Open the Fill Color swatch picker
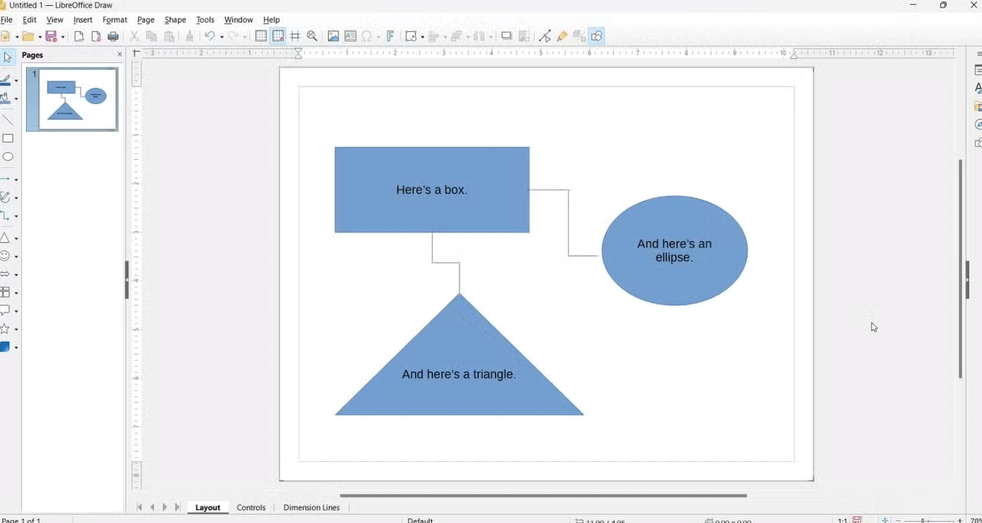 tap(16, 346)
